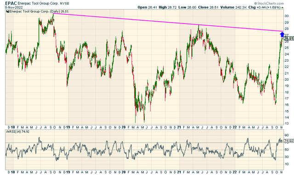Click the 19 label on the price axis
294x175 pixels.
click(287, 86)
